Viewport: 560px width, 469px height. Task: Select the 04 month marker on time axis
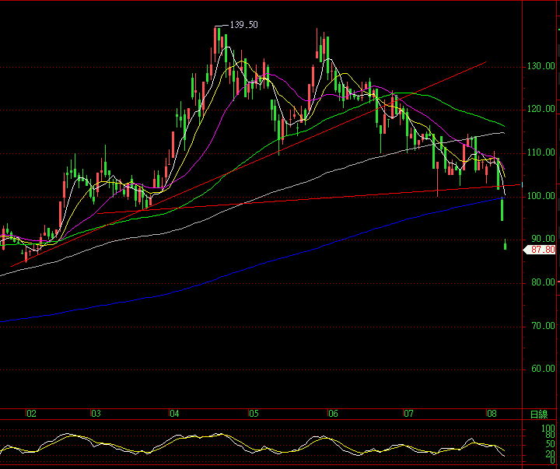[174, 414]
